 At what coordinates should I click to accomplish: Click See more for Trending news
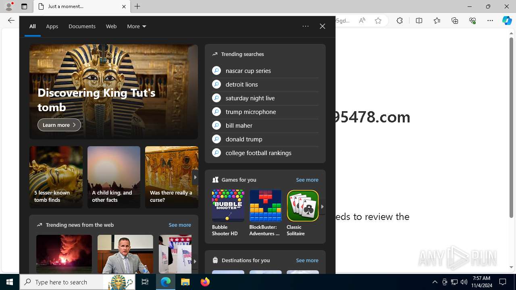(x=180, y=225)
